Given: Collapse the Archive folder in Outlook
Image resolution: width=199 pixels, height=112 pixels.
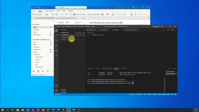Looking at the screenshot, I should click(33, 52).
